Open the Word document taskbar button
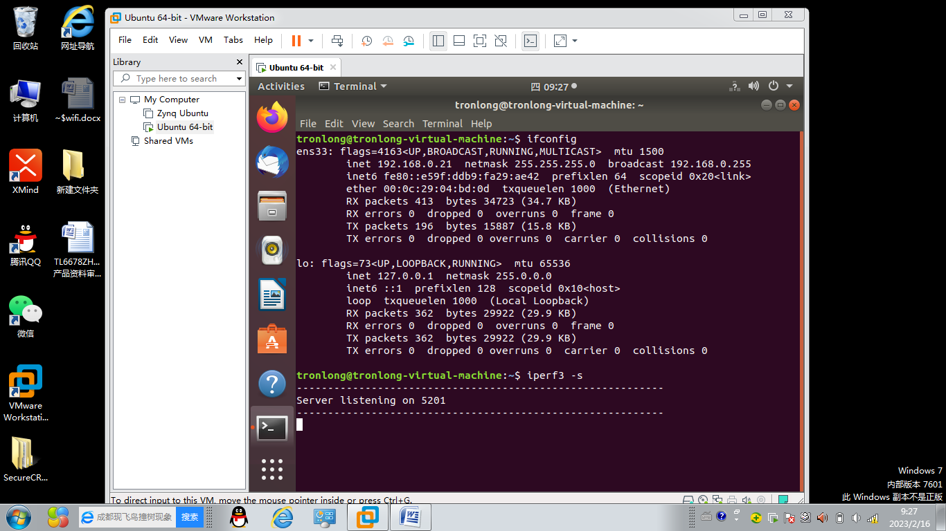 tap(411, 516)
